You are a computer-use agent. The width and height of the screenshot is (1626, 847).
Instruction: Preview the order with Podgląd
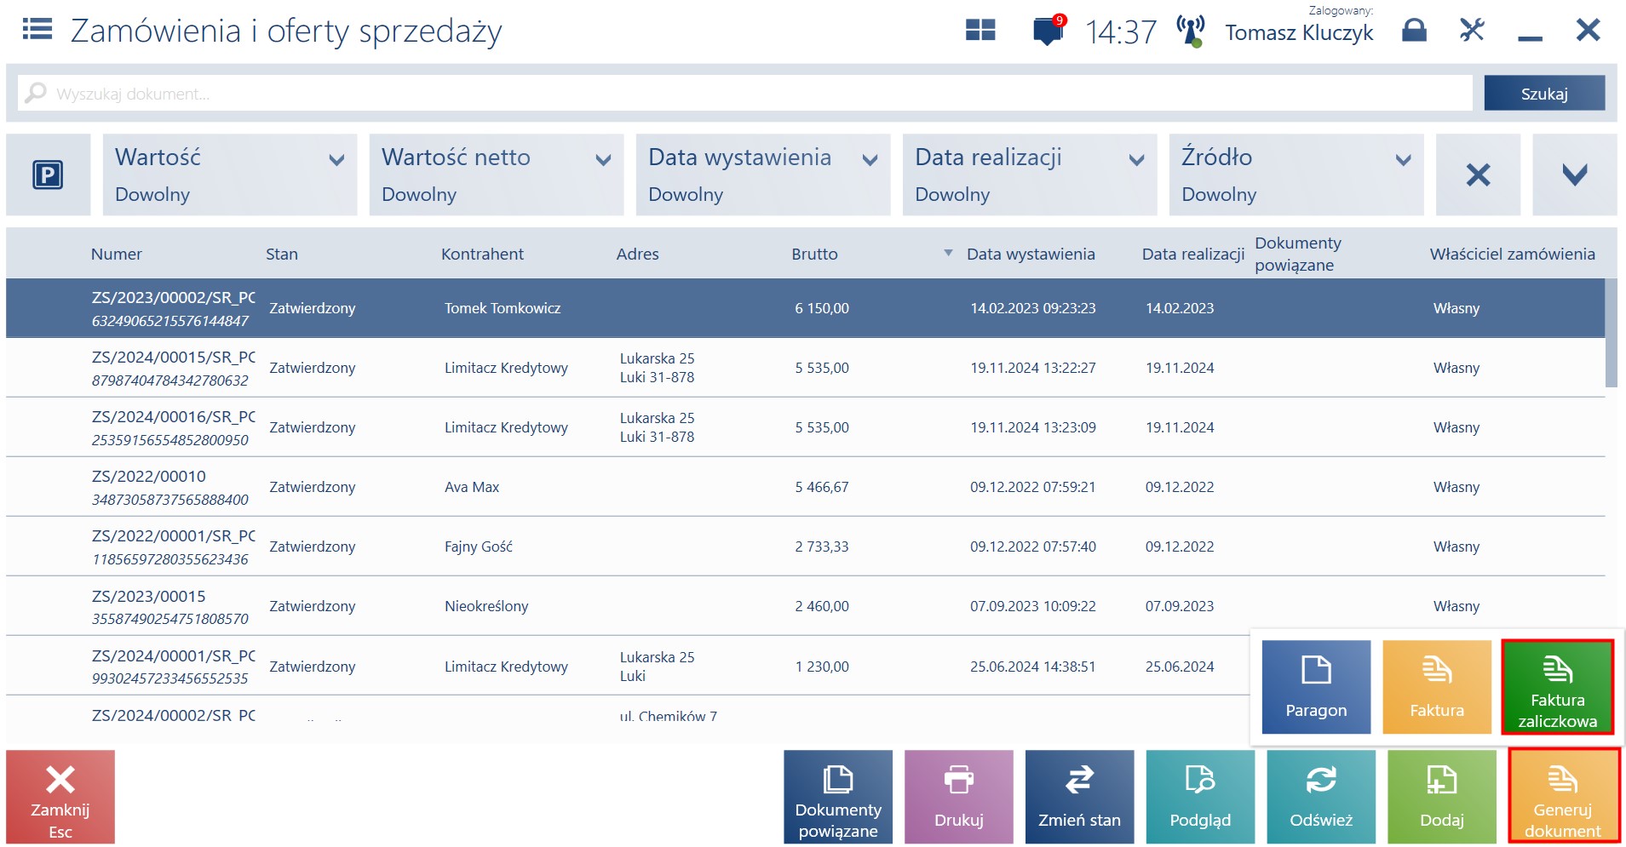tap(1200, 797)
